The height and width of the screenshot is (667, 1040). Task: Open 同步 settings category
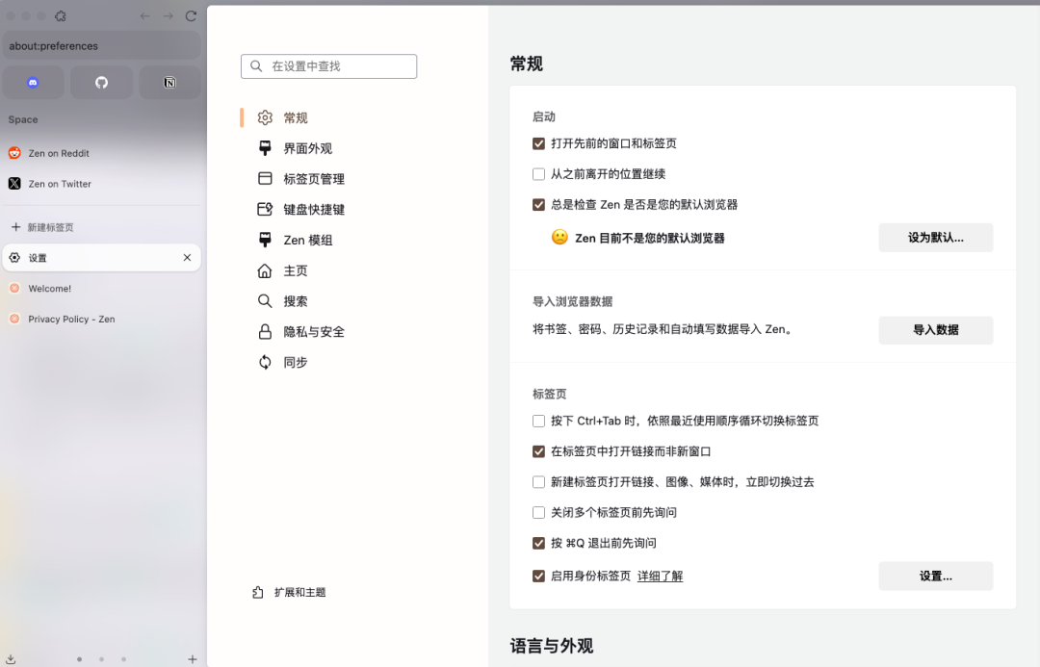(x=329, y=362)
